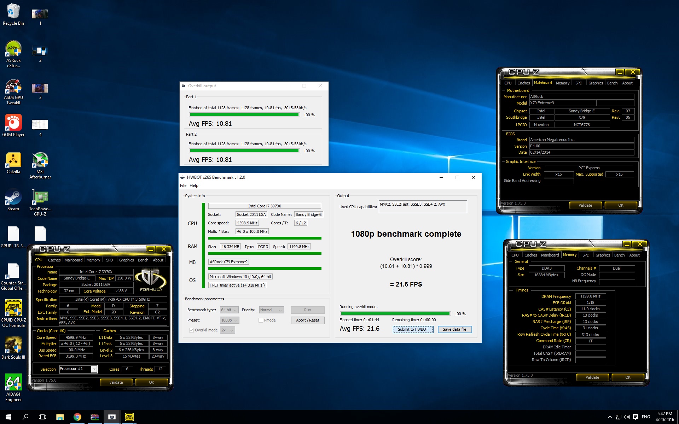Click ENG language indicator in tray
Viewport: 679px width, 424px height.
[x=646, y=417]
